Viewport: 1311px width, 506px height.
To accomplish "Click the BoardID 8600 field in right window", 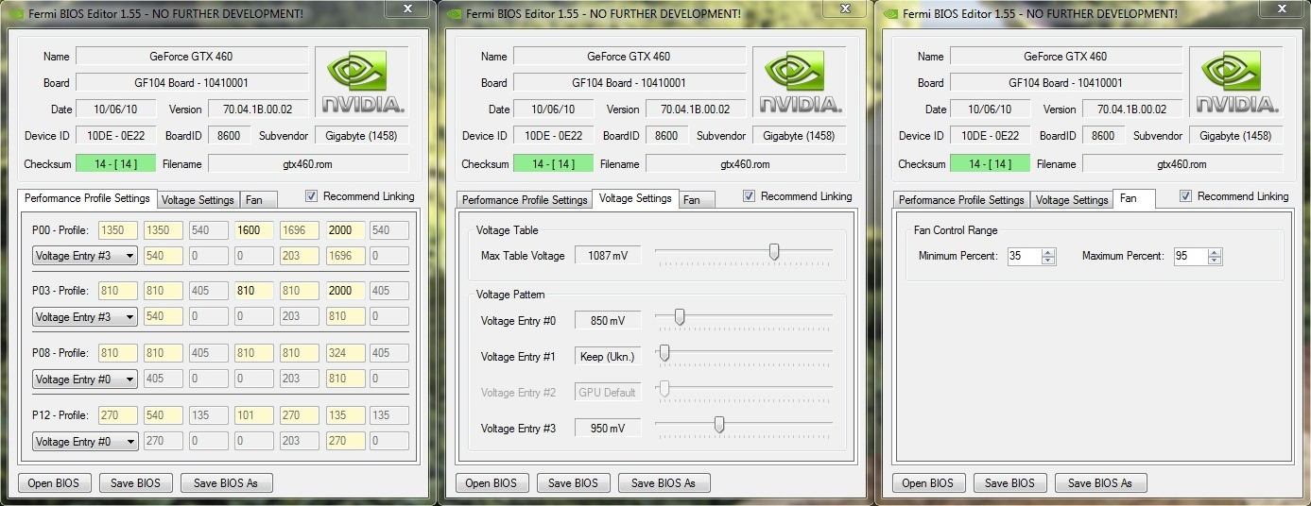I will (x=1103, y=136).
